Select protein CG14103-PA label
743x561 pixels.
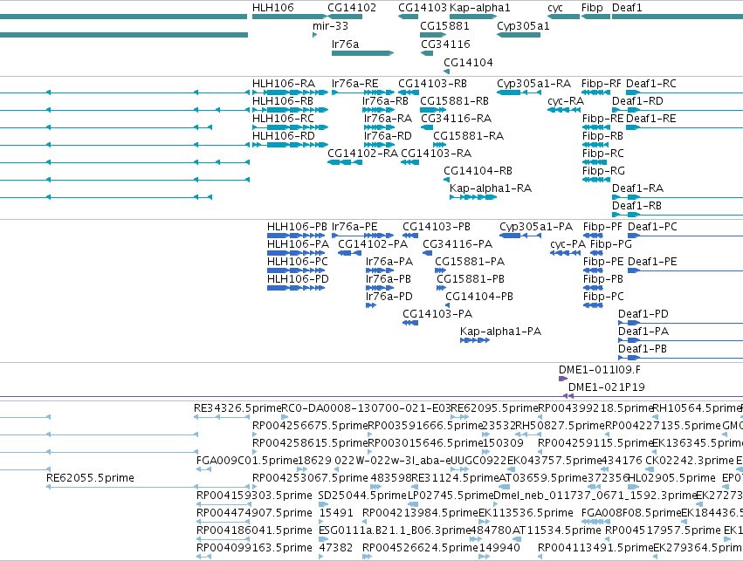[437, 314]
